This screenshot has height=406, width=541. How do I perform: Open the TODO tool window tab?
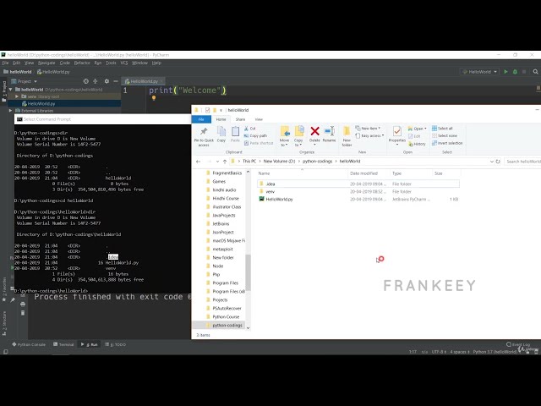[x=116, y=344]
